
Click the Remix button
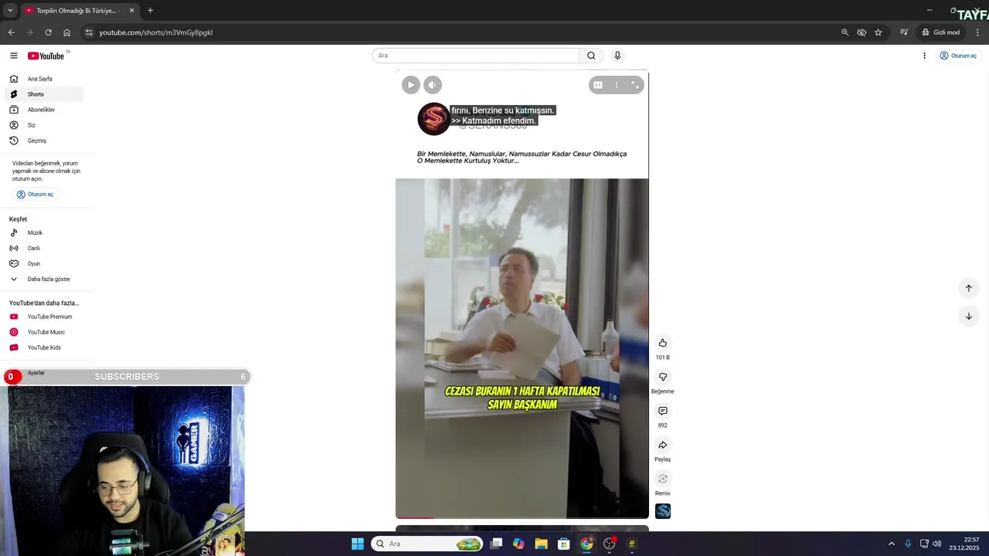[x=662, y=479]
